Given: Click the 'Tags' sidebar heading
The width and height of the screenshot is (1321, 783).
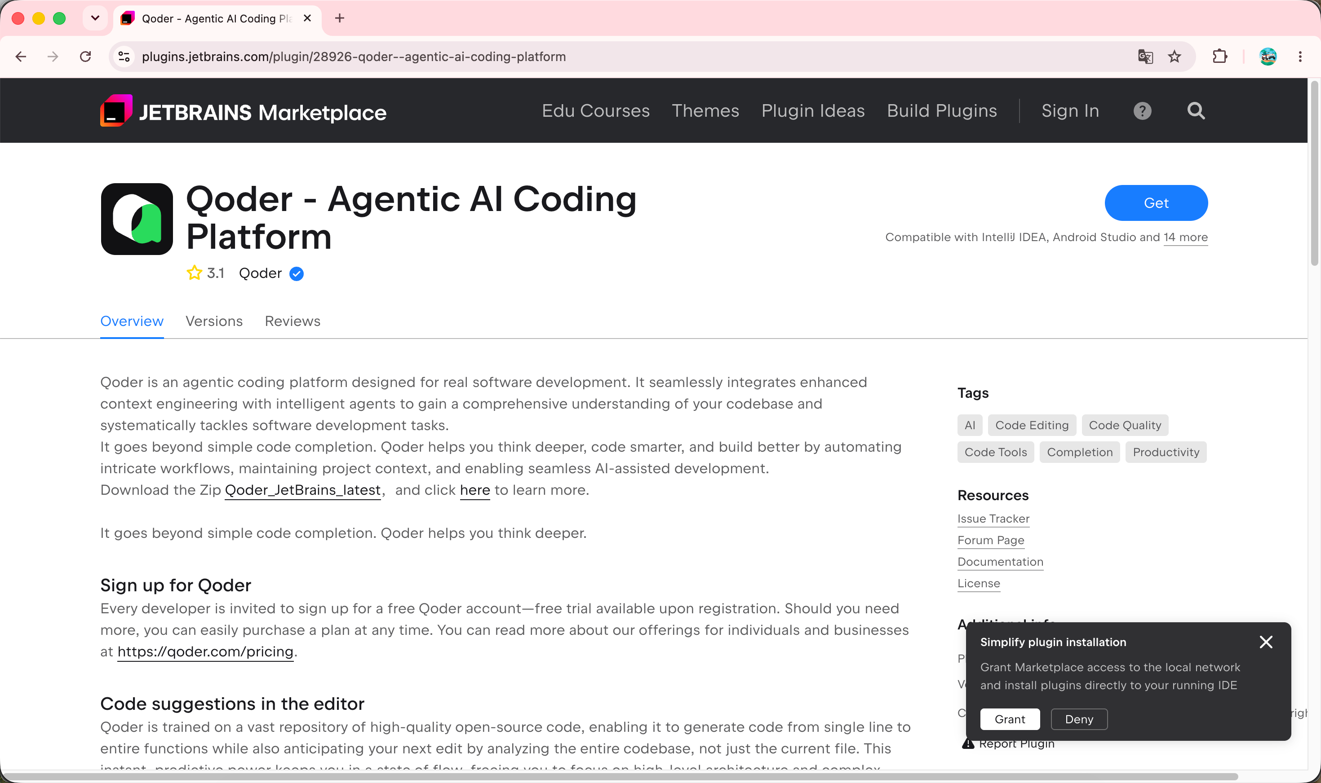Looking at the screenshot, I should coord(973,393).
